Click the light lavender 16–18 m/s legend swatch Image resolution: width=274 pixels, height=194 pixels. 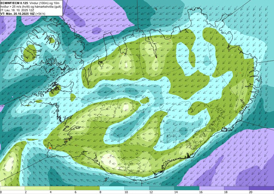[212, 188]
